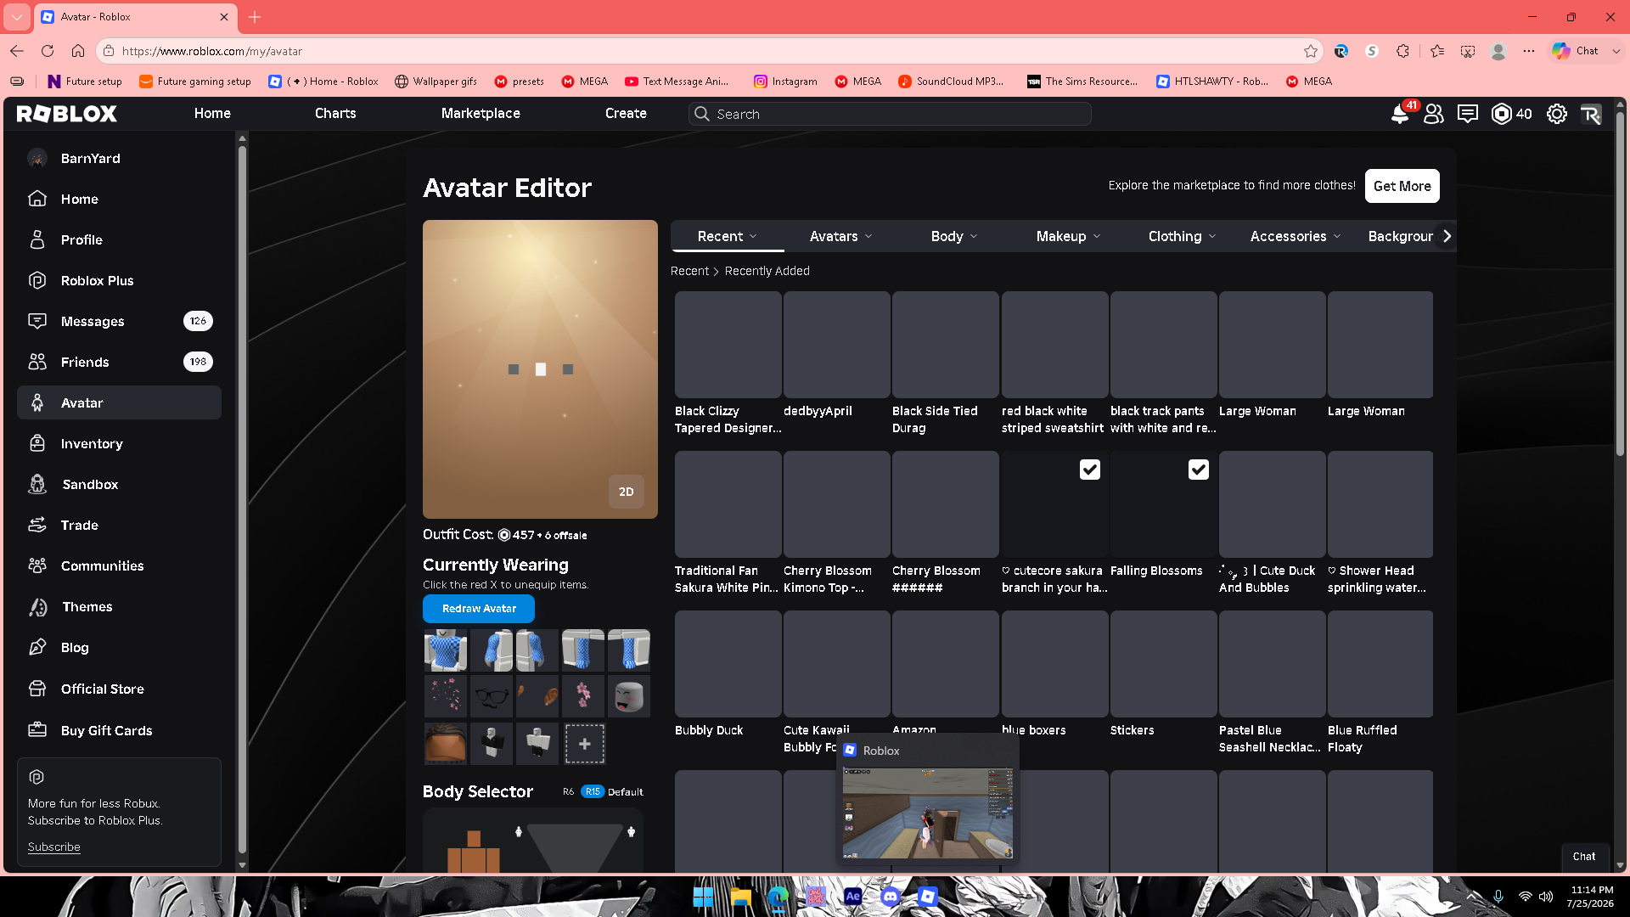Image resolution: width=1630 pixels, height=917 pixels.
Task: Expand the Clothing category dropdown
Action: (x=1182, y=236)
